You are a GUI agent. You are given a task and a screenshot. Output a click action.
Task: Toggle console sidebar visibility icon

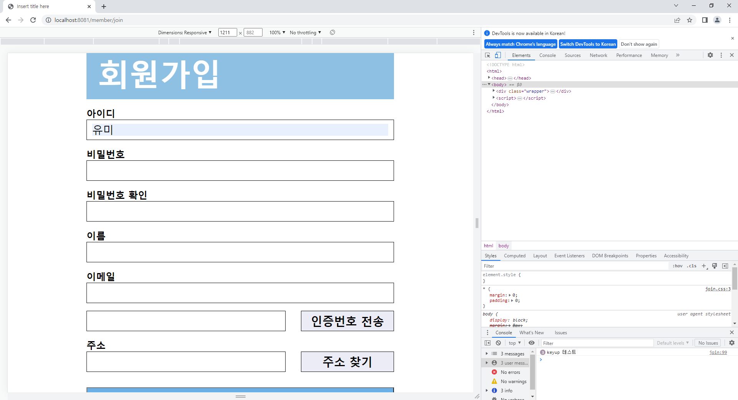click(488, 343)
